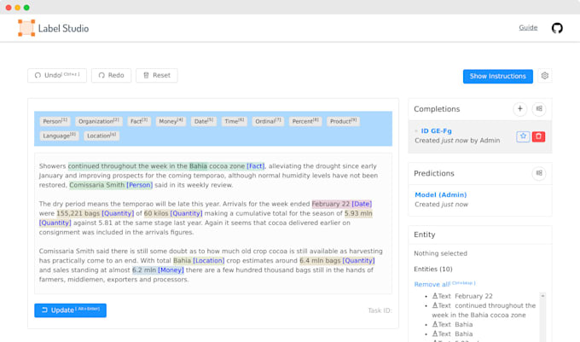
Task: Submit changes with Update button
Action: click(70, 310)
